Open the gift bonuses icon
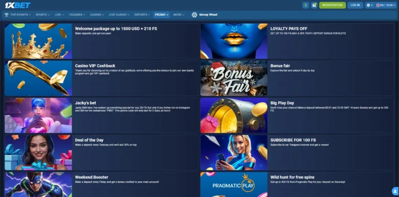 314,5
